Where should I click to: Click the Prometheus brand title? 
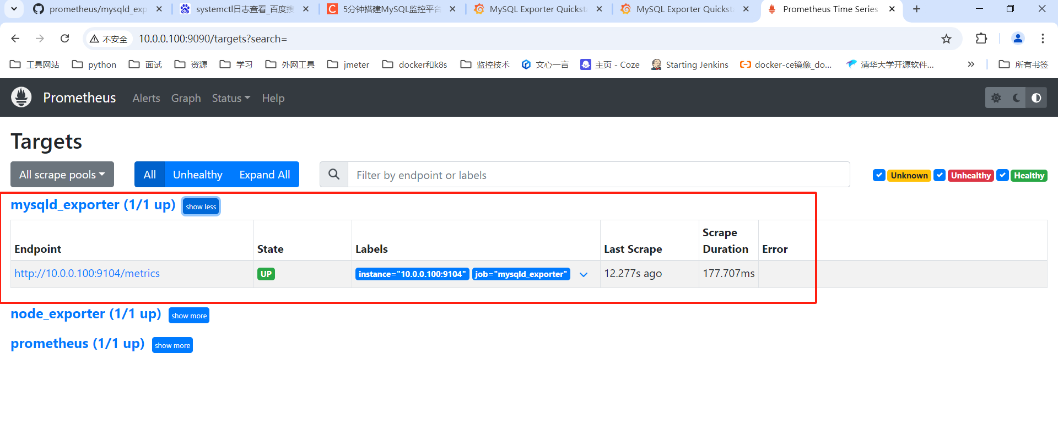(79, 97)
